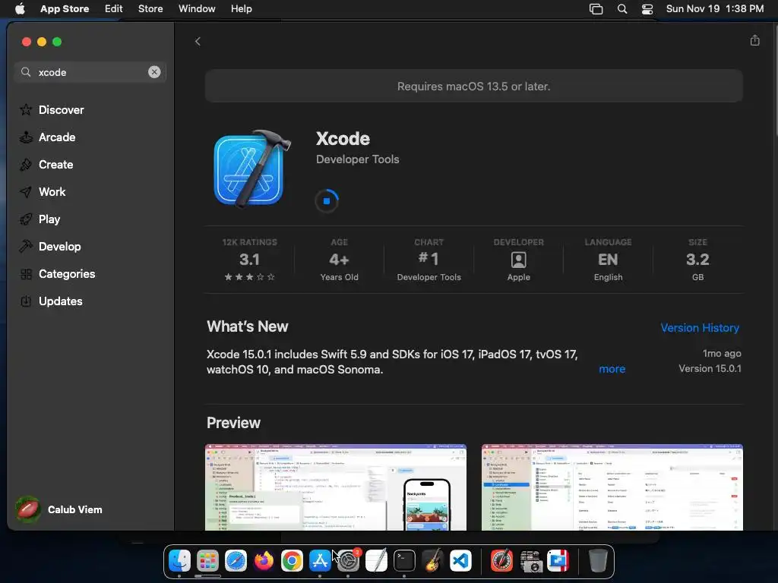Clear the xcode search field
Screen dimensions: 778x583
click(154, 72)
